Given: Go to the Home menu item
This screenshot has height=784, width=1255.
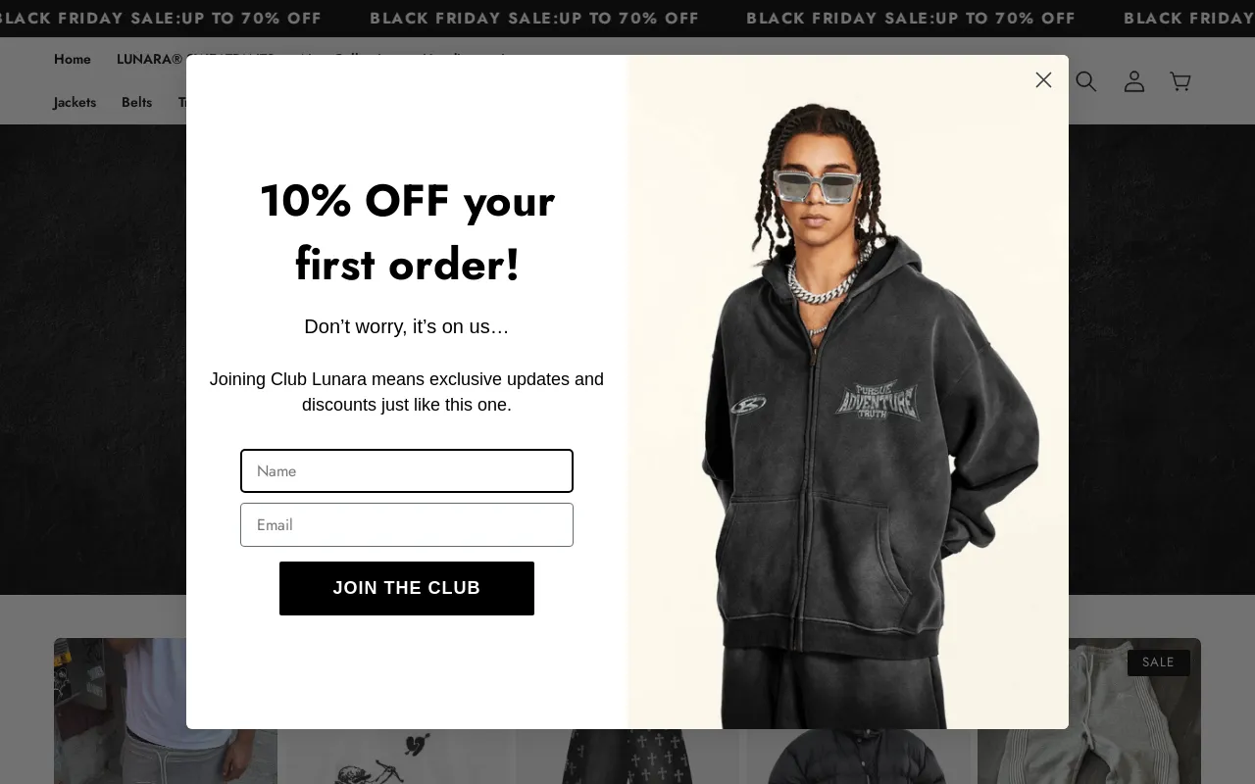Looking at the screenshot, I should [x=73, y=60].
